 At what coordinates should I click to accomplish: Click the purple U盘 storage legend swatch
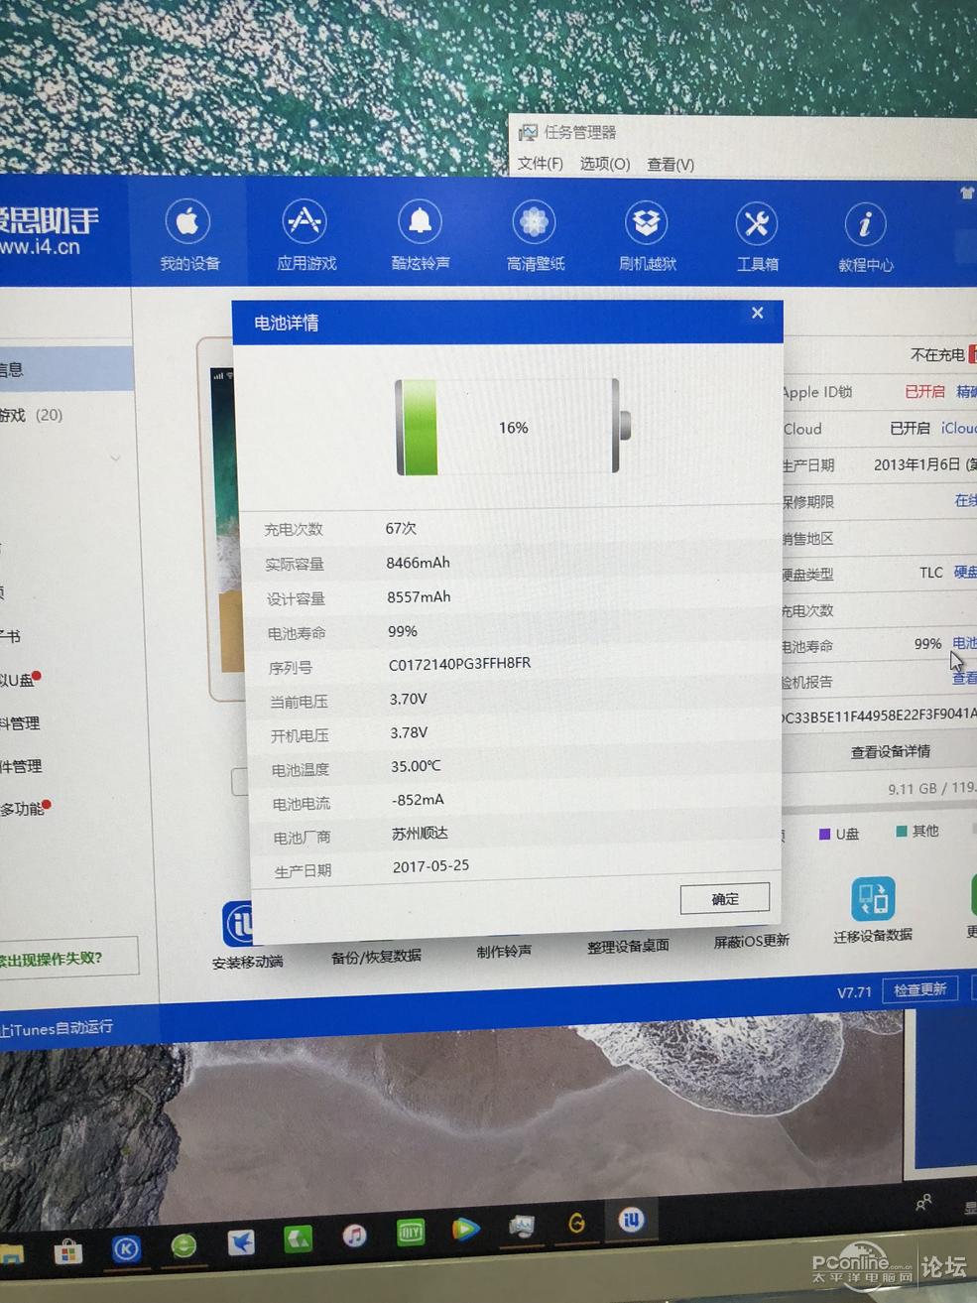[824, 834]
